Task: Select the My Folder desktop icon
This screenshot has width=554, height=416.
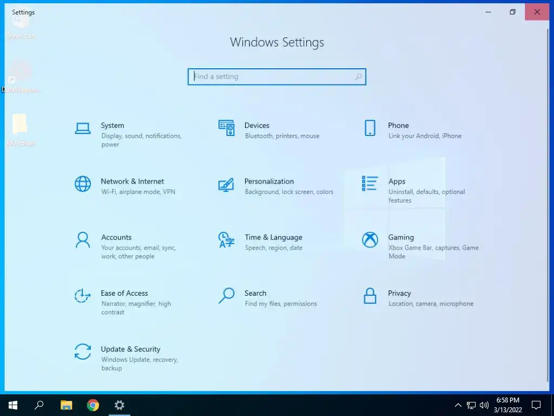Action: (20, 130)
